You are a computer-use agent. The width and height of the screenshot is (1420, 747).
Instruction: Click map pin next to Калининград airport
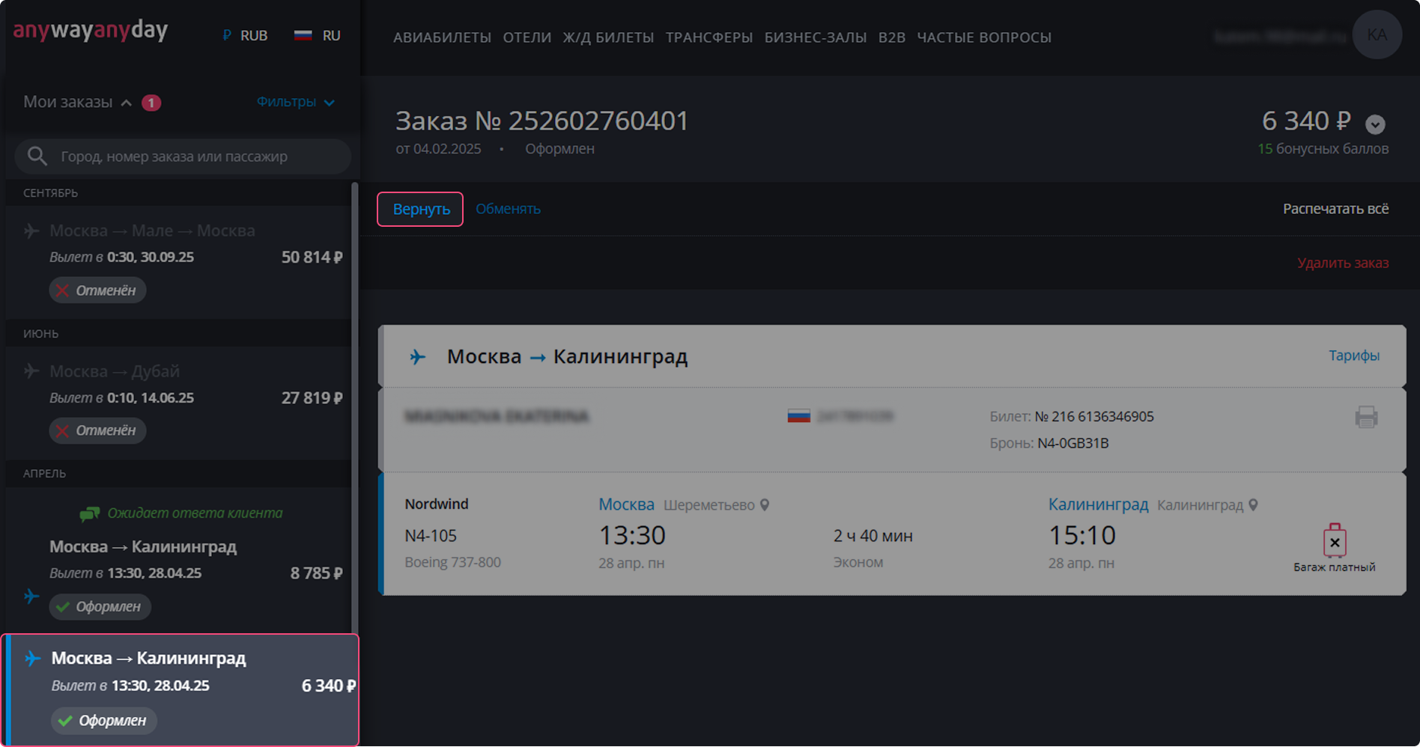[1253, 505]
